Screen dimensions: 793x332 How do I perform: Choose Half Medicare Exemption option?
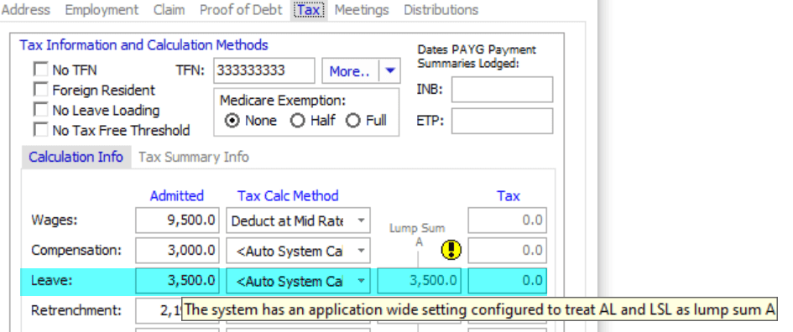click(x=297, y=121)
